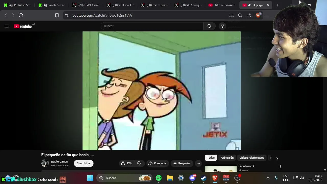Click the Friendzone :( video title
Screen dimensions: 327x184
[246, 166]
